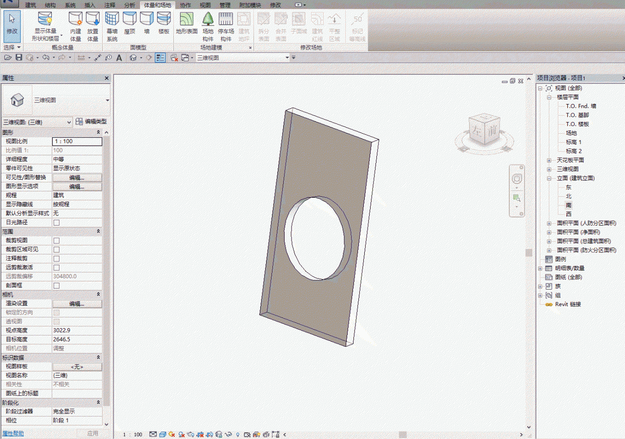Click the zoom region icon on the navigation bar
Image resolution: width=625 pixels, height=439 pixels.
pos(517,198)
